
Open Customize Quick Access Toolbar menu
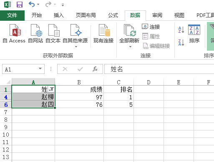pos(63,5)
